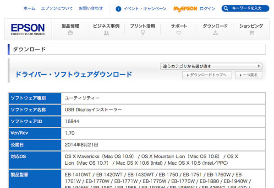Open the 違うカテゴリから選び直す dropdown
Viewport: 274px width, 188px height.
click(x=211, y=66)
